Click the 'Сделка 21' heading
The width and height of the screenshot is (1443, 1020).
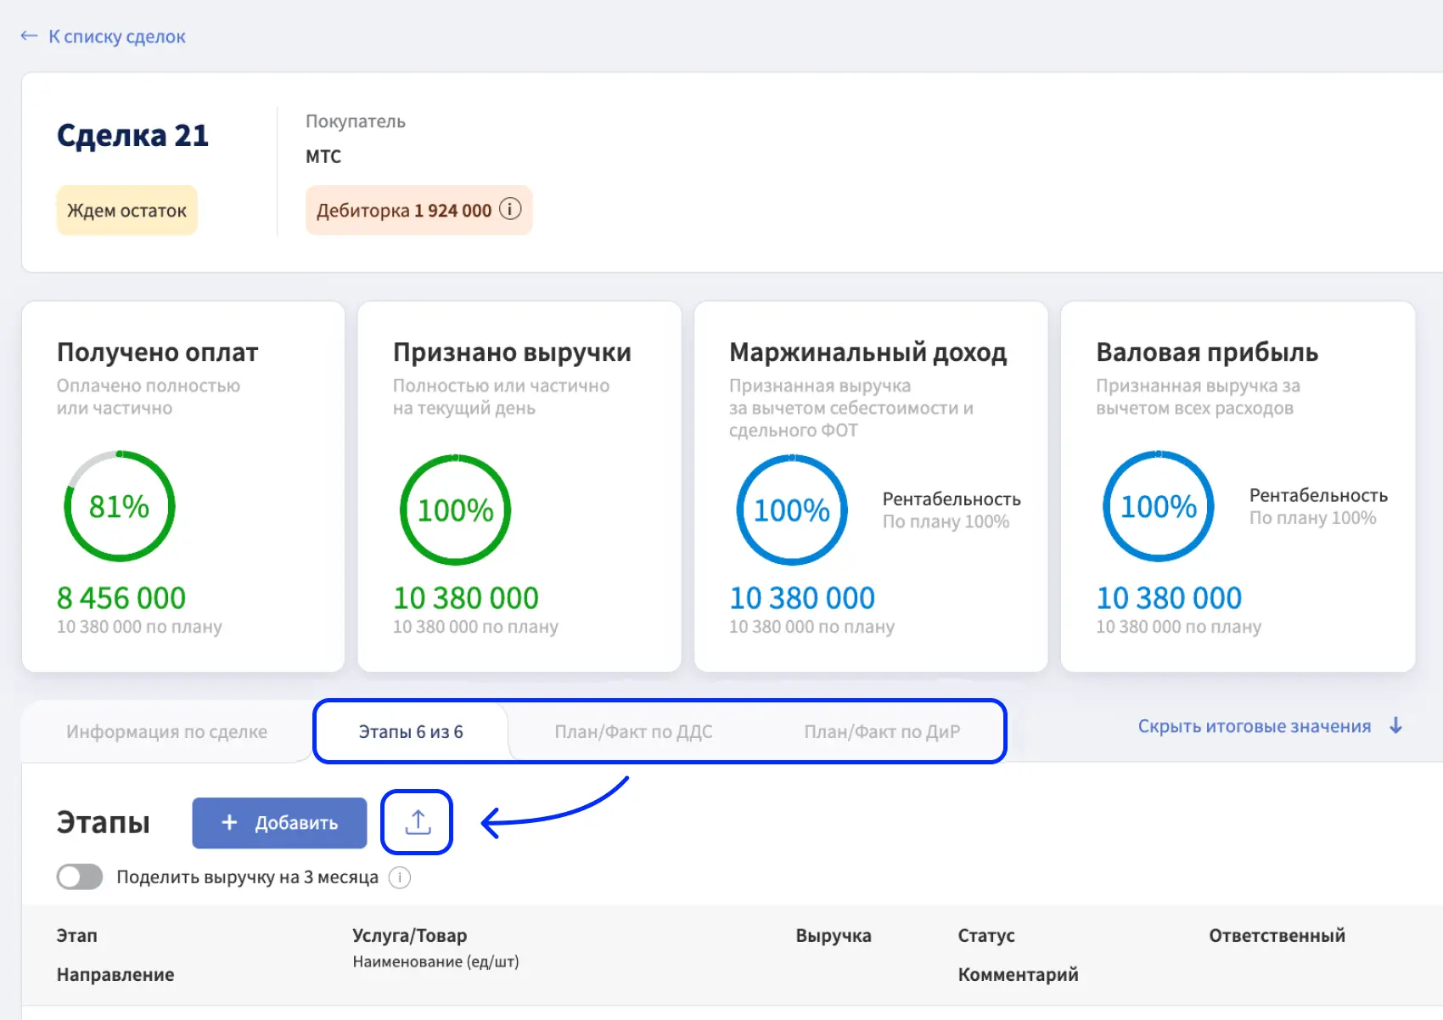tap(132, 135)
